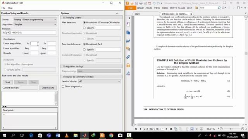Click PDF horizontal scrollbar
The image size is (248, 139).
click(x=188, y=125)
